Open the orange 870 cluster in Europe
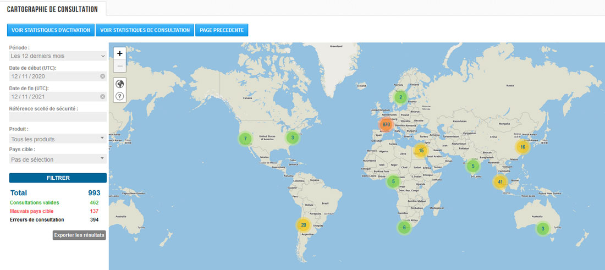605x270 pixels. [x=386, y=125]
